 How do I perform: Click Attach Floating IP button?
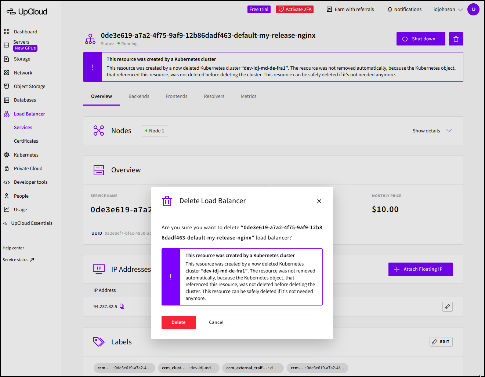[420, 269]
